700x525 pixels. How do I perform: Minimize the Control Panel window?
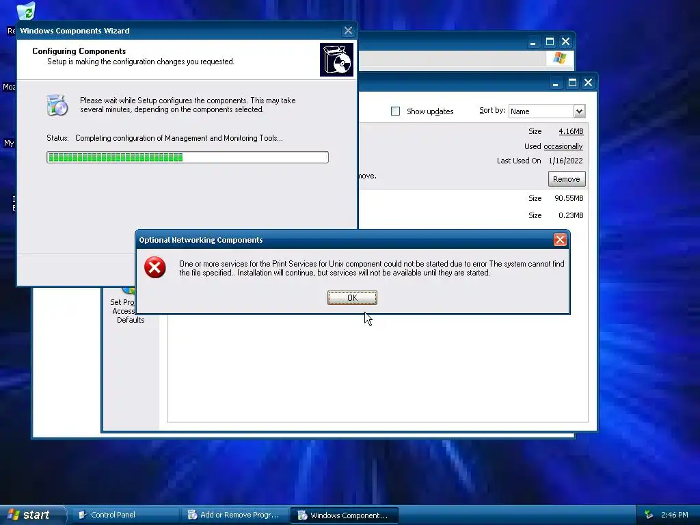533,42
